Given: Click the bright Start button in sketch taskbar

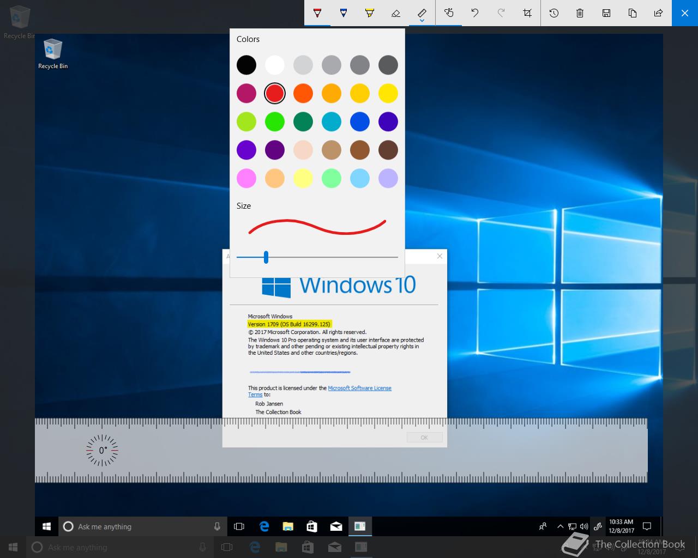Looking at the screenshot, I should (47, 526).
